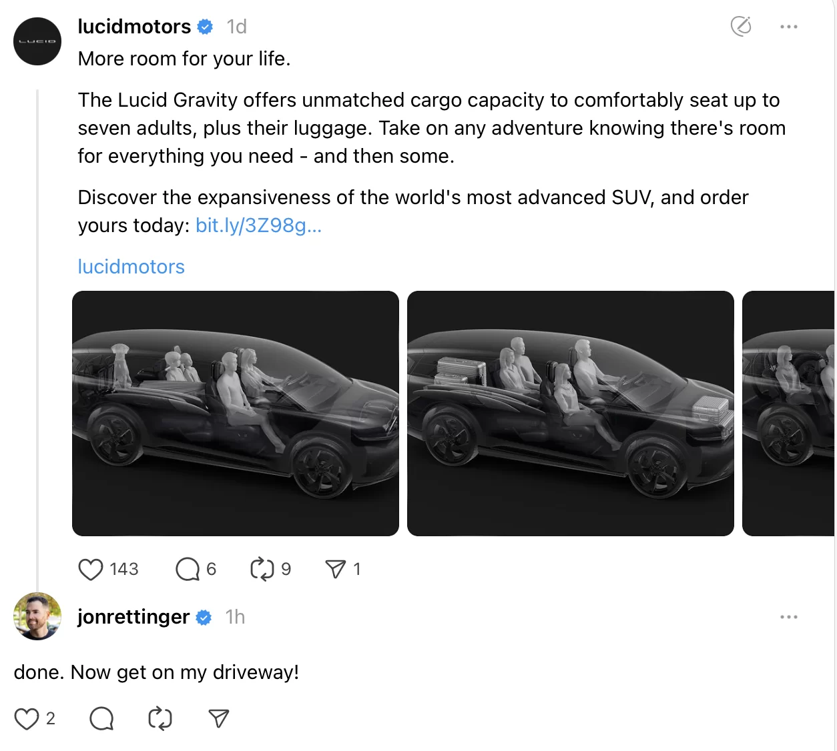Repost jonrettinger's reply
The image size is (837, 751).
tap(160, 718)
